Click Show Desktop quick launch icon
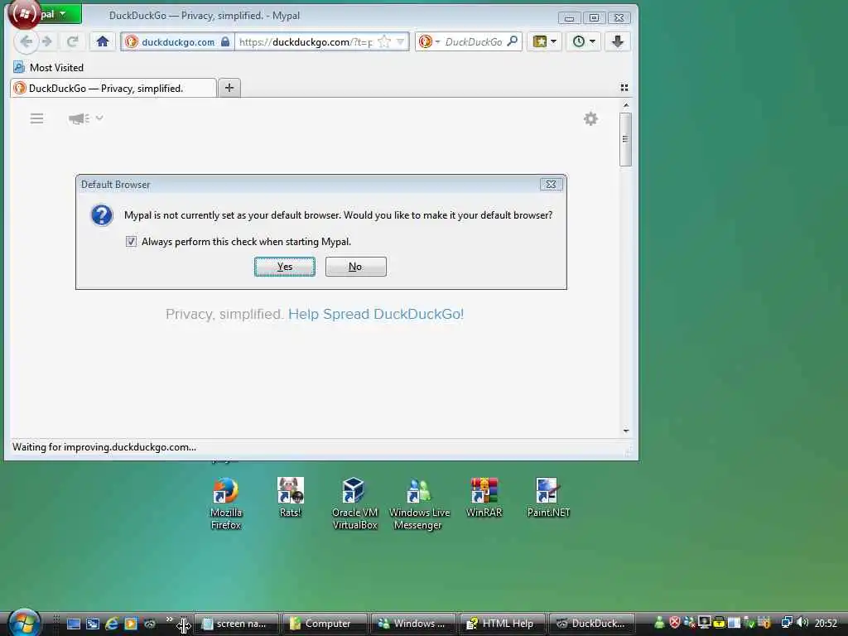Image resolution: width=848 pixels, height=636 pixels. coord(74,624)
